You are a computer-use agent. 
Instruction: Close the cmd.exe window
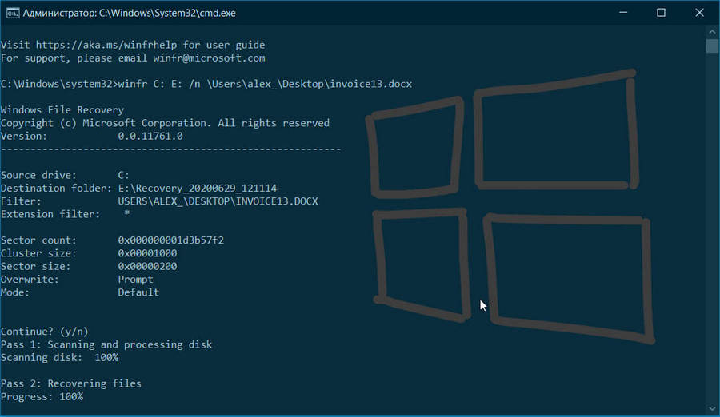[x=699, y=13]
